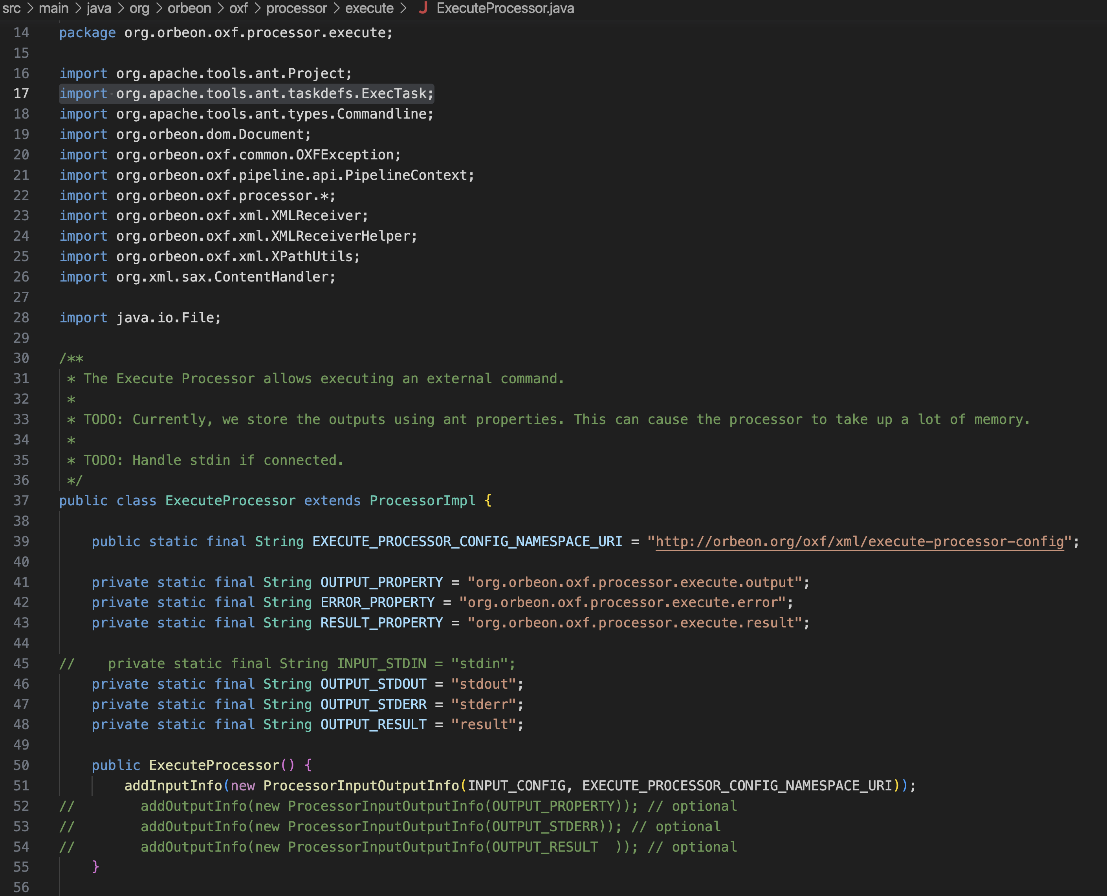This screenshot has width=1107, height=896.
Task: Click the Java file icon in breadcrumb
Action: [423, 8]
